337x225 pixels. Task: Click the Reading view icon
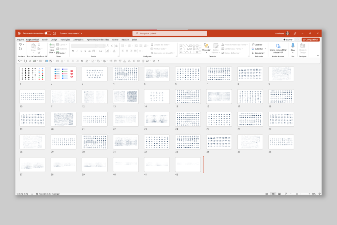pyautogui.click(x=279, y=194)
